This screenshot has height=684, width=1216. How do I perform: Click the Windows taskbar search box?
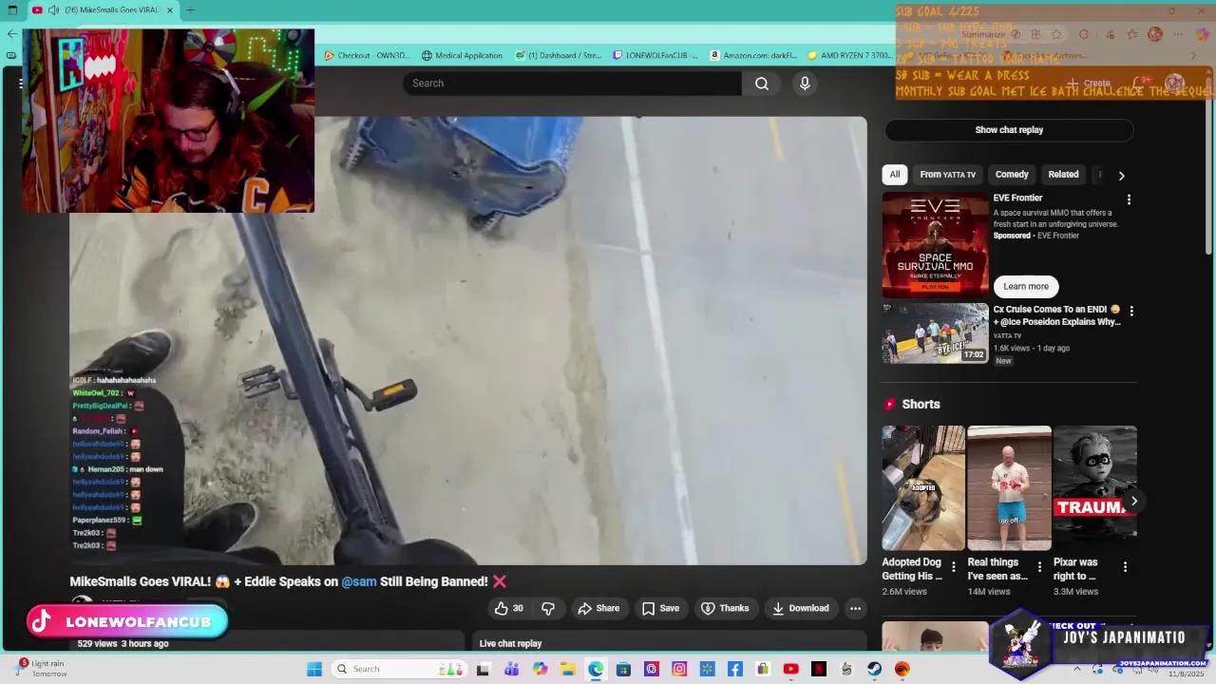coord(399,669)
